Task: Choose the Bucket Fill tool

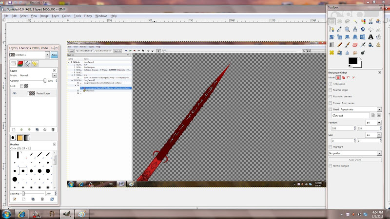Action: click(379, 36)
